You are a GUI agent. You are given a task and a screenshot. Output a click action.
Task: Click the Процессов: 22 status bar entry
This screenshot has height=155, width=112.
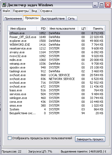pyautogui.click(x=11, y=151)
